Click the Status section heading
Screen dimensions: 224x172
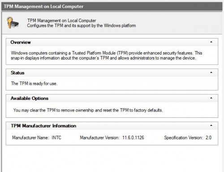tap(17, 73)
